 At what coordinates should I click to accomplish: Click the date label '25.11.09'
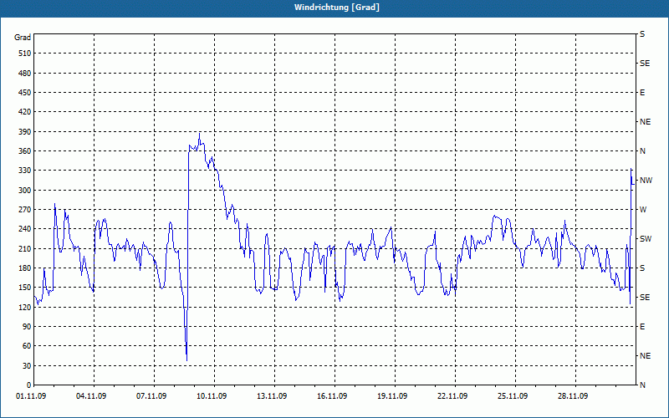[x=513, y=396]
